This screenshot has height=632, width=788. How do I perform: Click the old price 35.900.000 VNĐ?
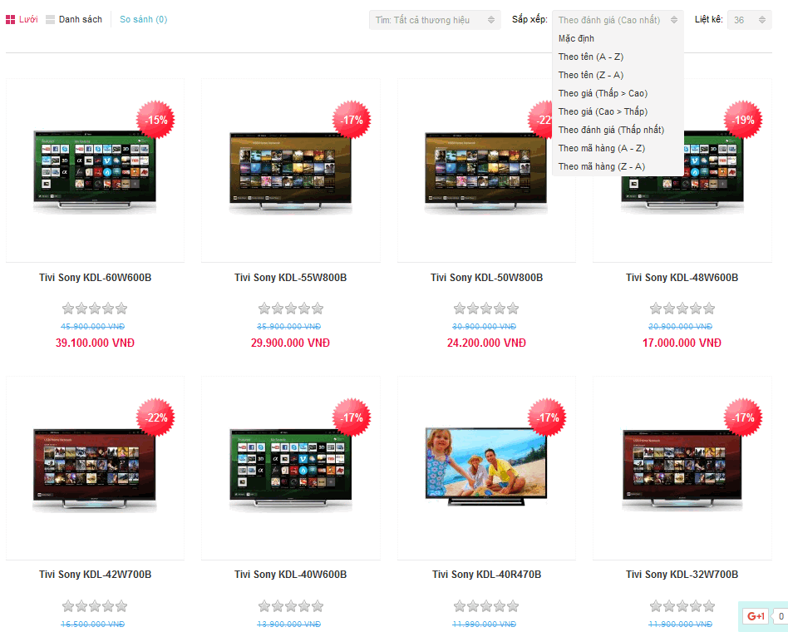point(289,326)
